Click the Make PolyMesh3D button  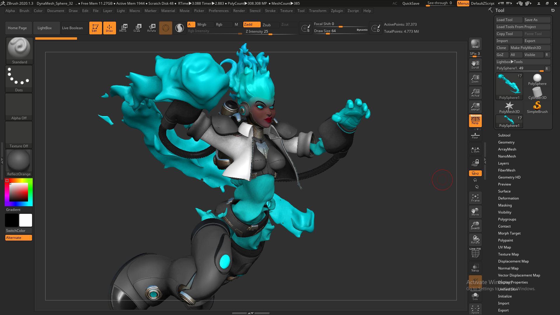pos(530,48)
